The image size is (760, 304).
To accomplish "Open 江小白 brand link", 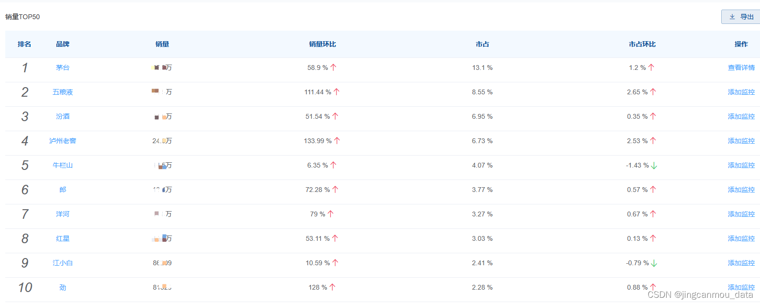I will click(x=63, y=263).
